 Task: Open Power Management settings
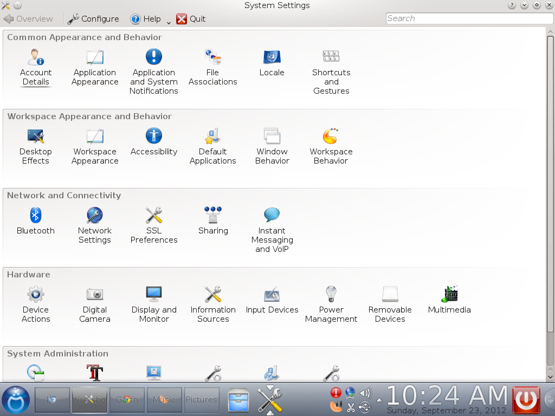point(331,304)
